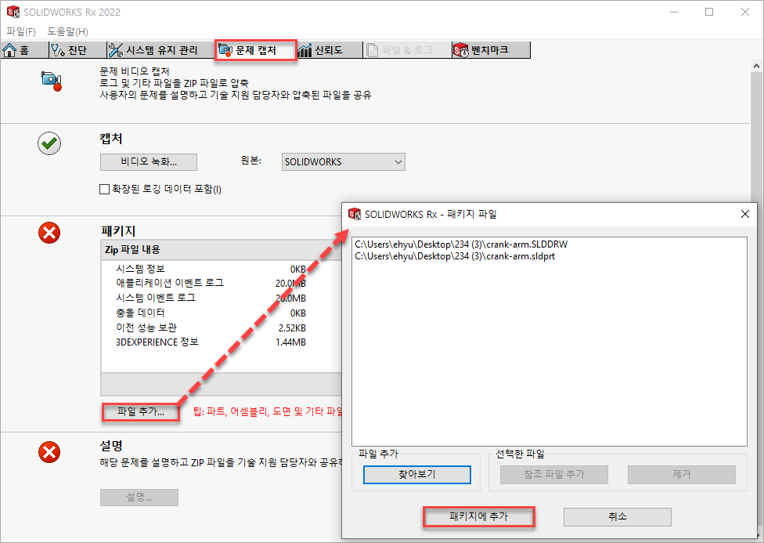Select the 시스템 정보 row

pyautogui.click(x=211, y=269)
